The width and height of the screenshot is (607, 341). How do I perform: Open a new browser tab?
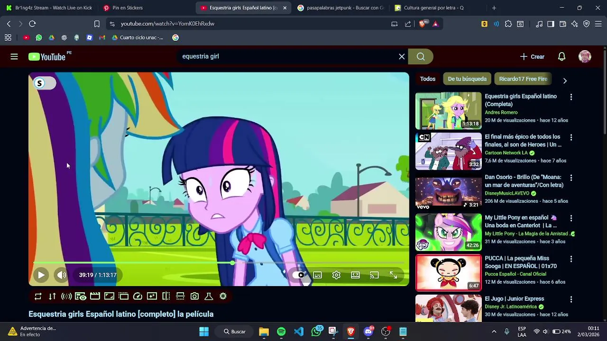coord(494,8)
